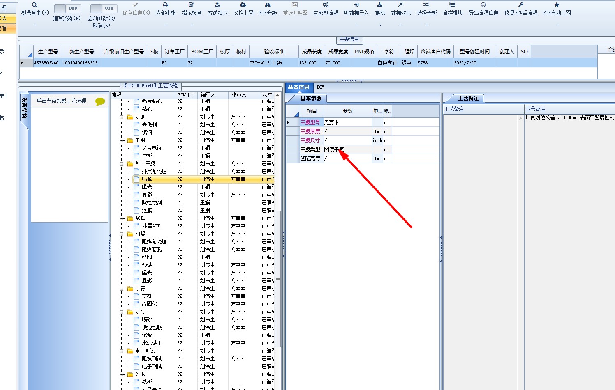Viewport: 615px width, 390px height.
Task: Click the 文控上网 cloud icon
Action: tap(243, 5)
